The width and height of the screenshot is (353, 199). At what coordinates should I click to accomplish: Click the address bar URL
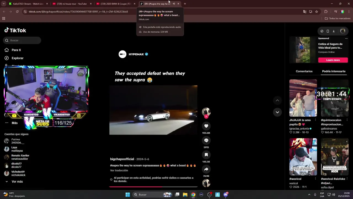point(78,12)
